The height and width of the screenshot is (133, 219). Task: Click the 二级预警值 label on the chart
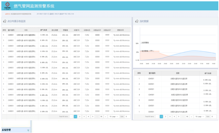pyautogui.click(x=145, y=43)
